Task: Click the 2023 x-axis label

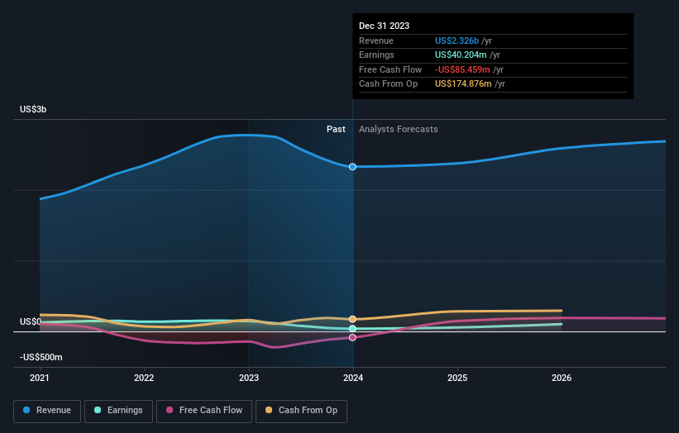Action: (x=249, y=378)
